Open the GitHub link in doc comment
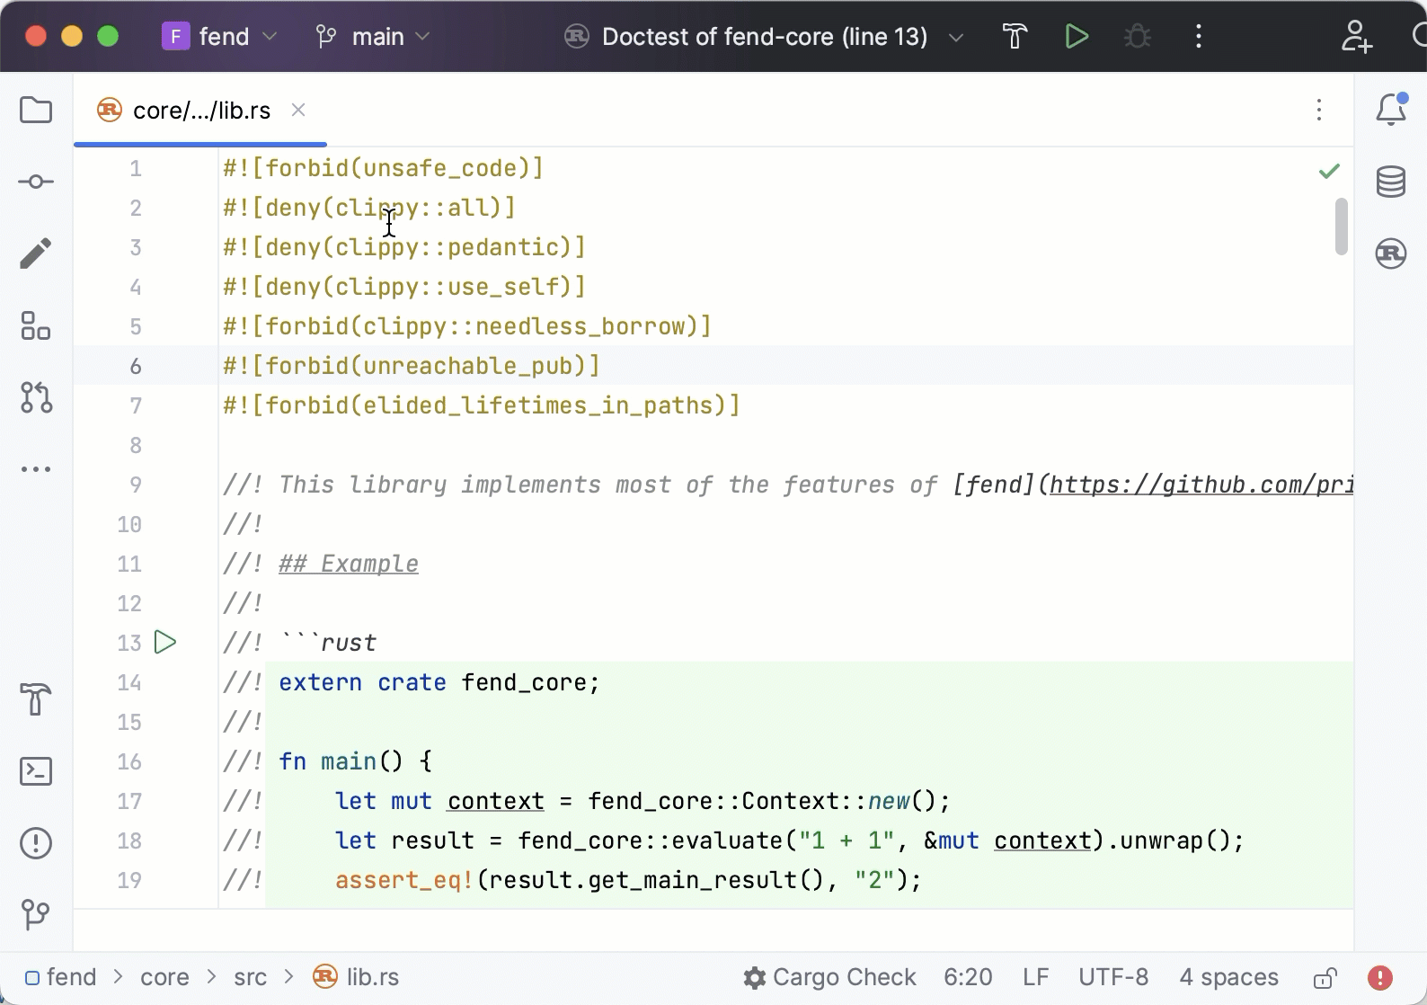The image size is (1427, 1005). click(x=1201, y=485)
